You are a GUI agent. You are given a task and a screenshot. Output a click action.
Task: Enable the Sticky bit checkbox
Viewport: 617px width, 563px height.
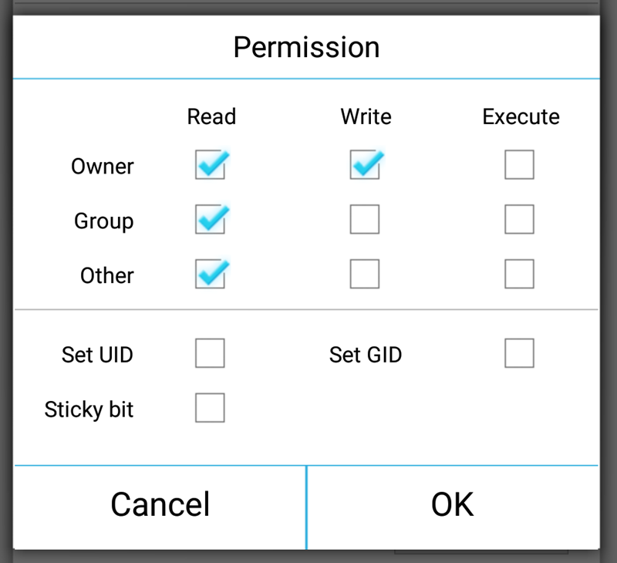tap(210, 408)
